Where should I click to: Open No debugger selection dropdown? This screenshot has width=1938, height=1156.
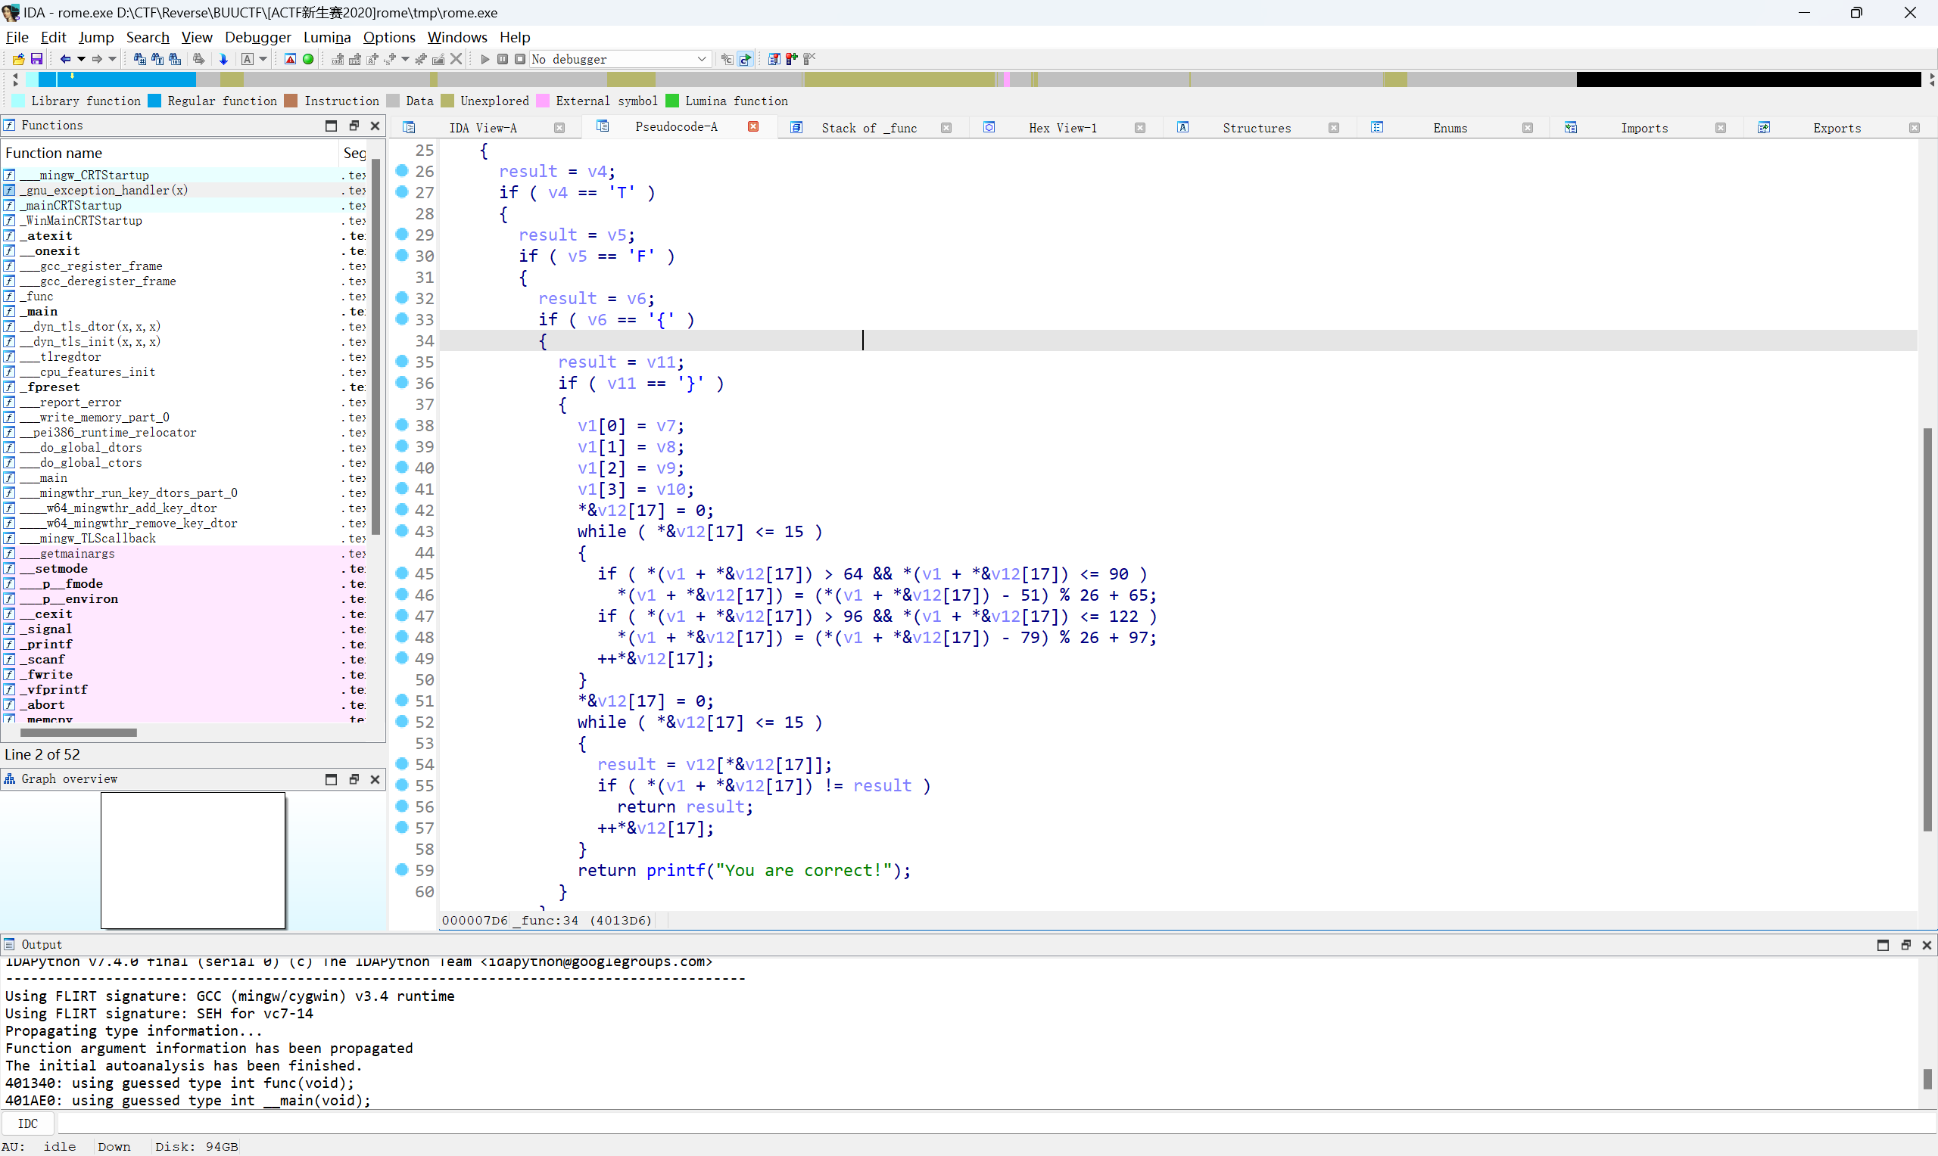(x=619, y=59)
